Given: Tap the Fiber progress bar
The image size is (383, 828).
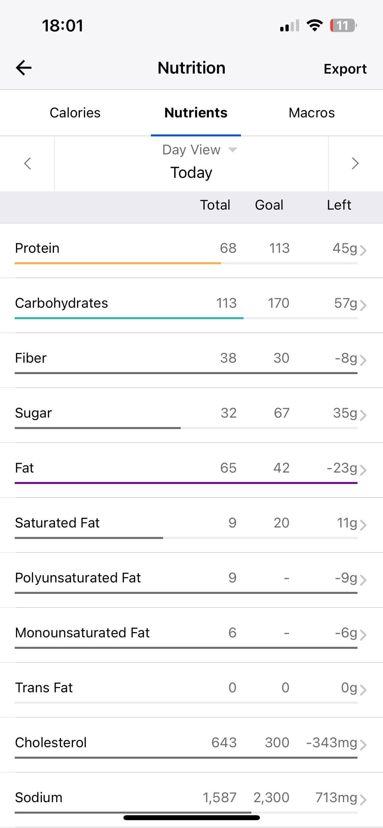Looking at the screenshot, I should pyautogui.click(x=186, y=373).
